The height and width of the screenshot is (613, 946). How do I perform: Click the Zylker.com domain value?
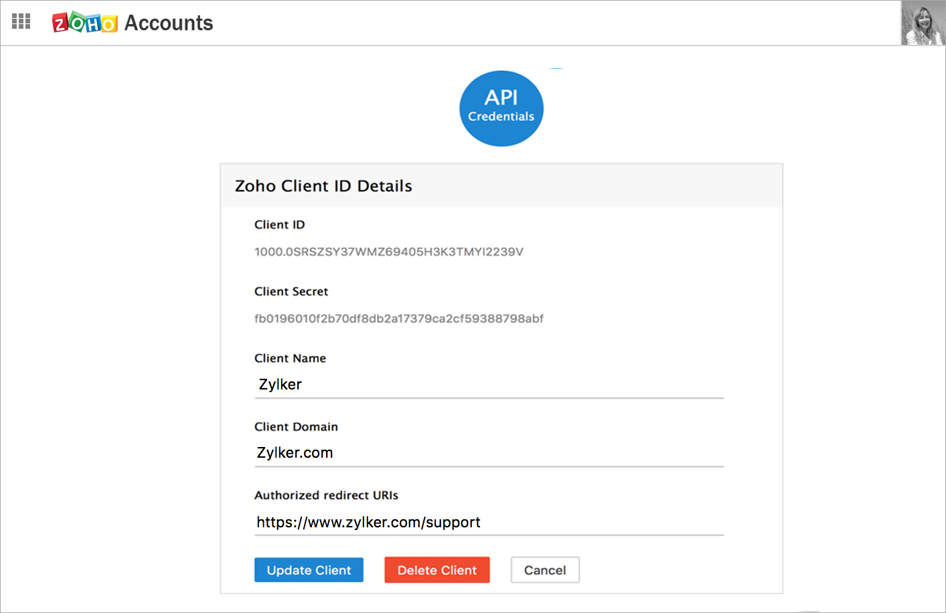click(x=295, y=452)
